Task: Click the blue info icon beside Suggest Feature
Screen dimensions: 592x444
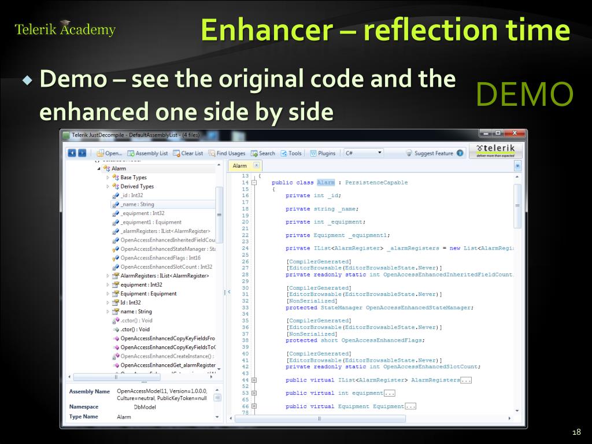Action: click(x=460, y=153)
